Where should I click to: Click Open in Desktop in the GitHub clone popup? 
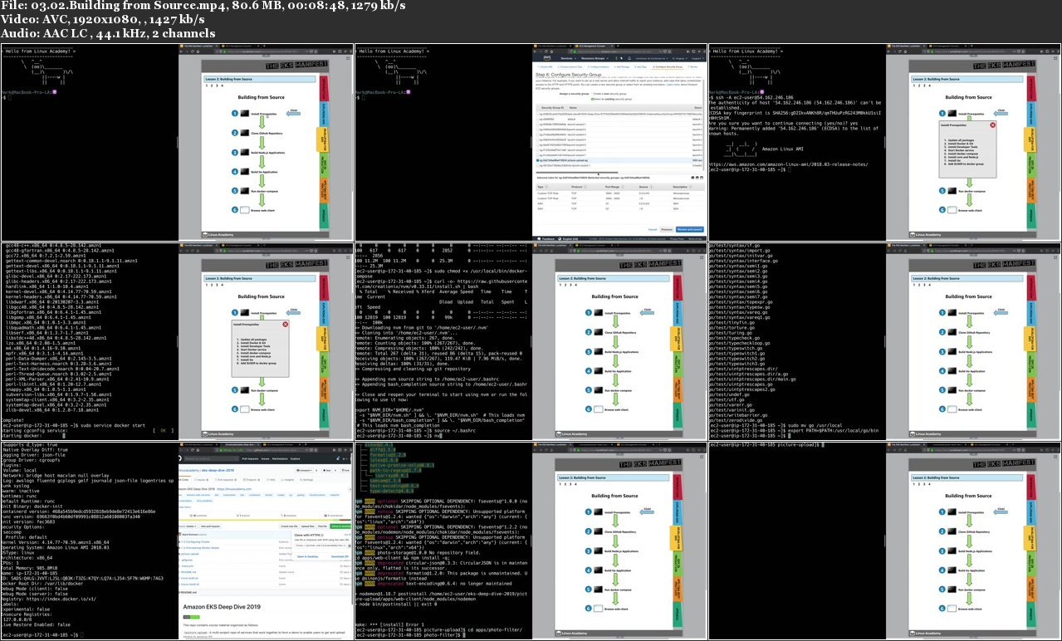click(307, 556)
